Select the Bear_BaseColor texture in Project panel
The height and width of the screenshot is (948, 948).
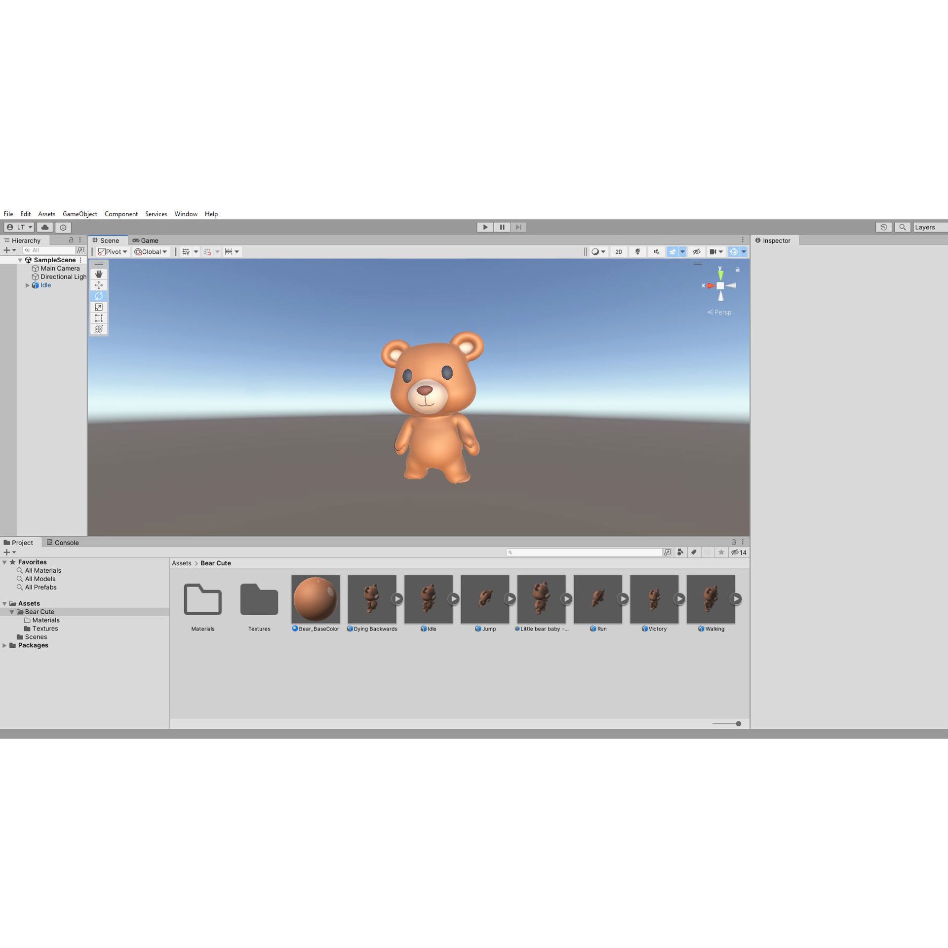coord(316,599)
